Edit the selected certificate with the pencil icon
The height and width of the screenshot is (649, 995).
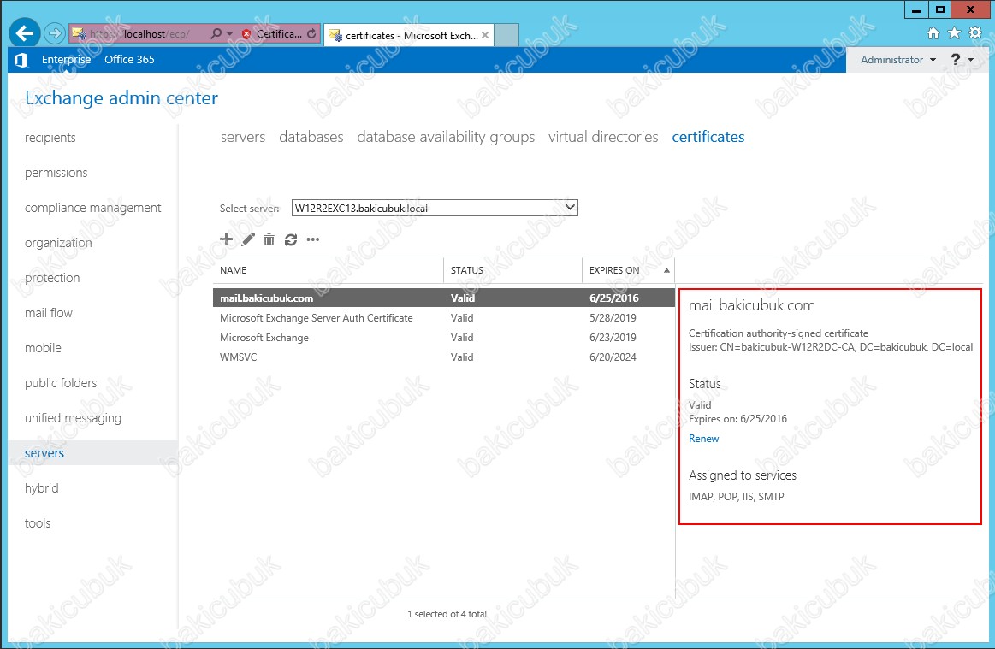tap(248, 239)
